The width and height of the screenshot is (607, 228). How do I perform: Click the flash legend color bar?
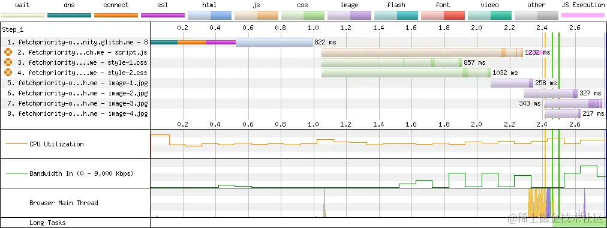pos(396,16)
